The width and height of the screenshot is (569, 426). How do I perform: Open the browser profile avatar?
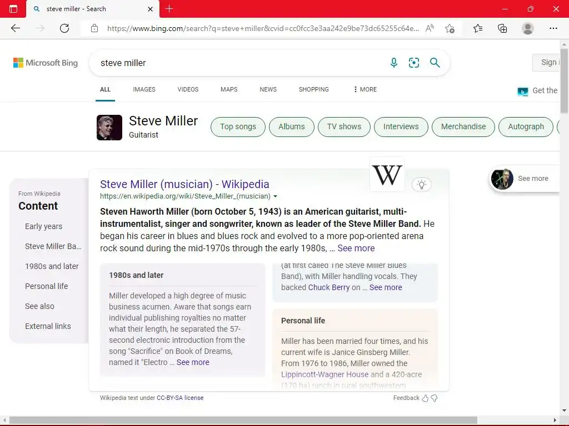click(528, 28)
